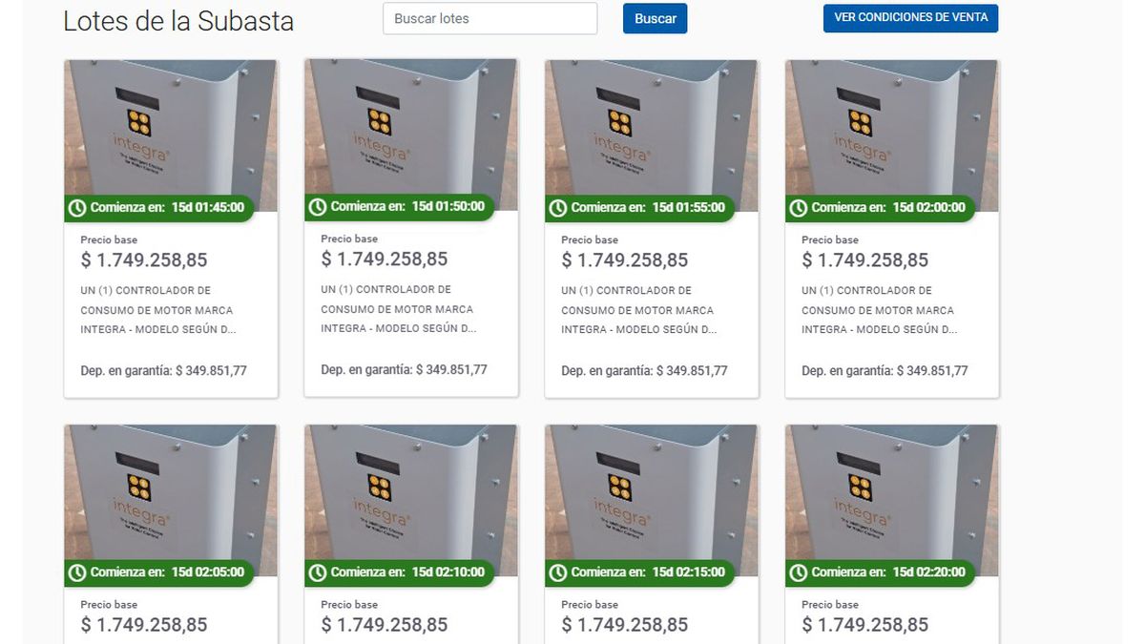Click the clock icon on the 15d 01:55:00 lot
Image resolution: width=1145 pixels, height=644 pixels.
(x=558, y=208)
